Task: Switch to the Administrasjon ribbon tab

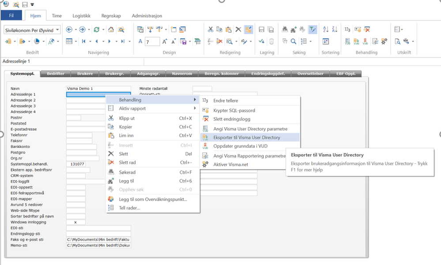Action: [147, 16]
